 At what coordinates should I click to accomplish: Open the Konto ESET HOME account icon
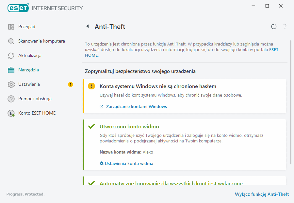point(11,113)
